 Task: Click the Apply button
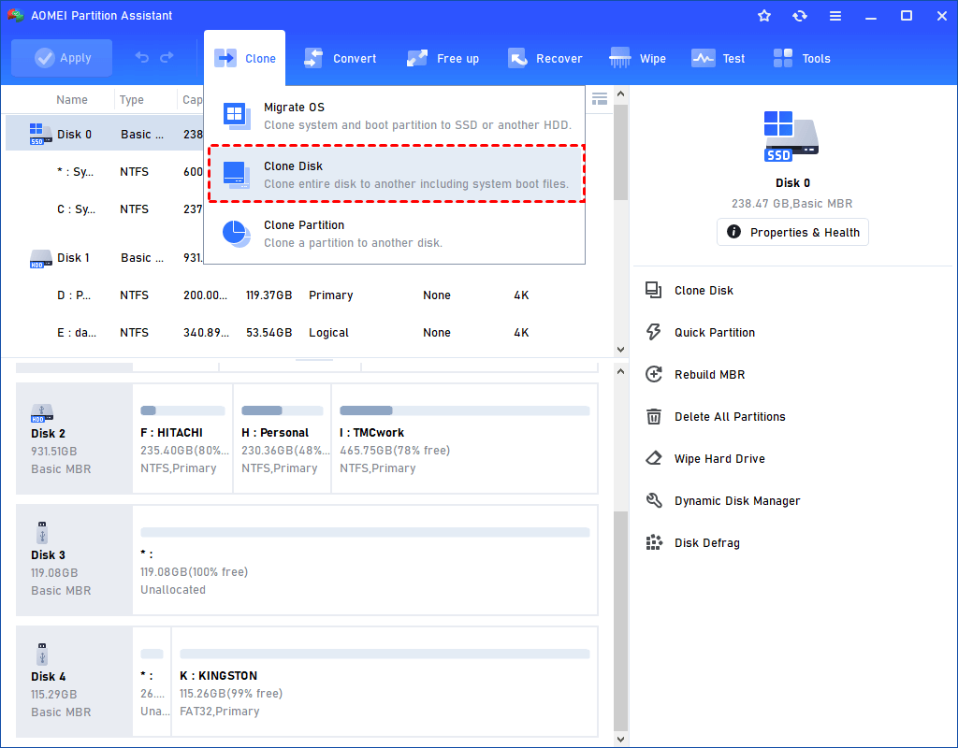[61, 57]
